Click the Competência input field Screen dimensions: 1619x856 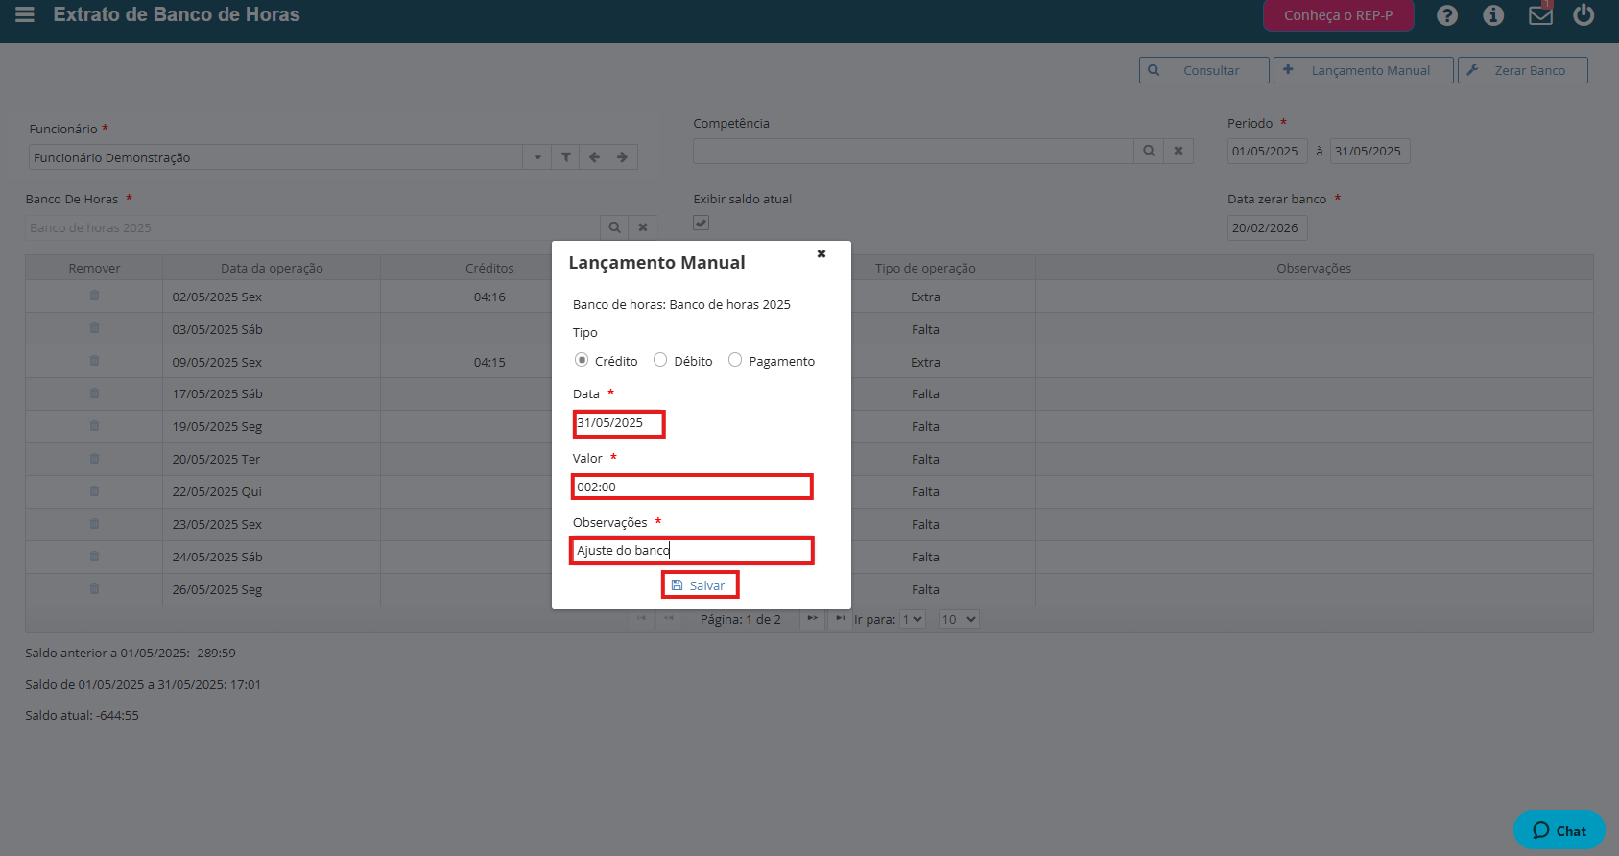914,151
